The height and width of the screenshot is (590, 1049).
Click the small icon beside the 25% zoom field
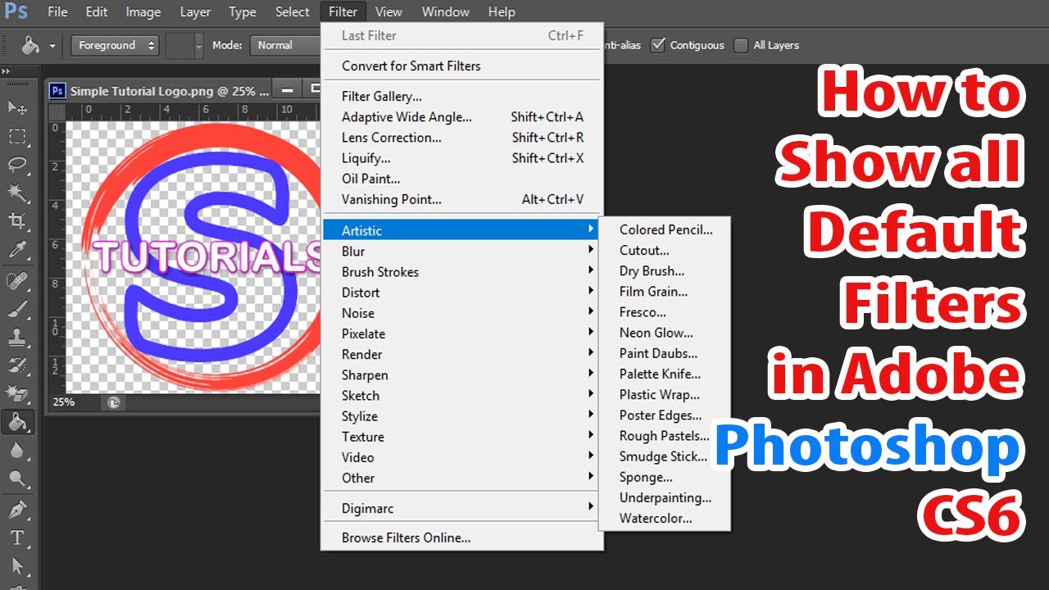113,402
